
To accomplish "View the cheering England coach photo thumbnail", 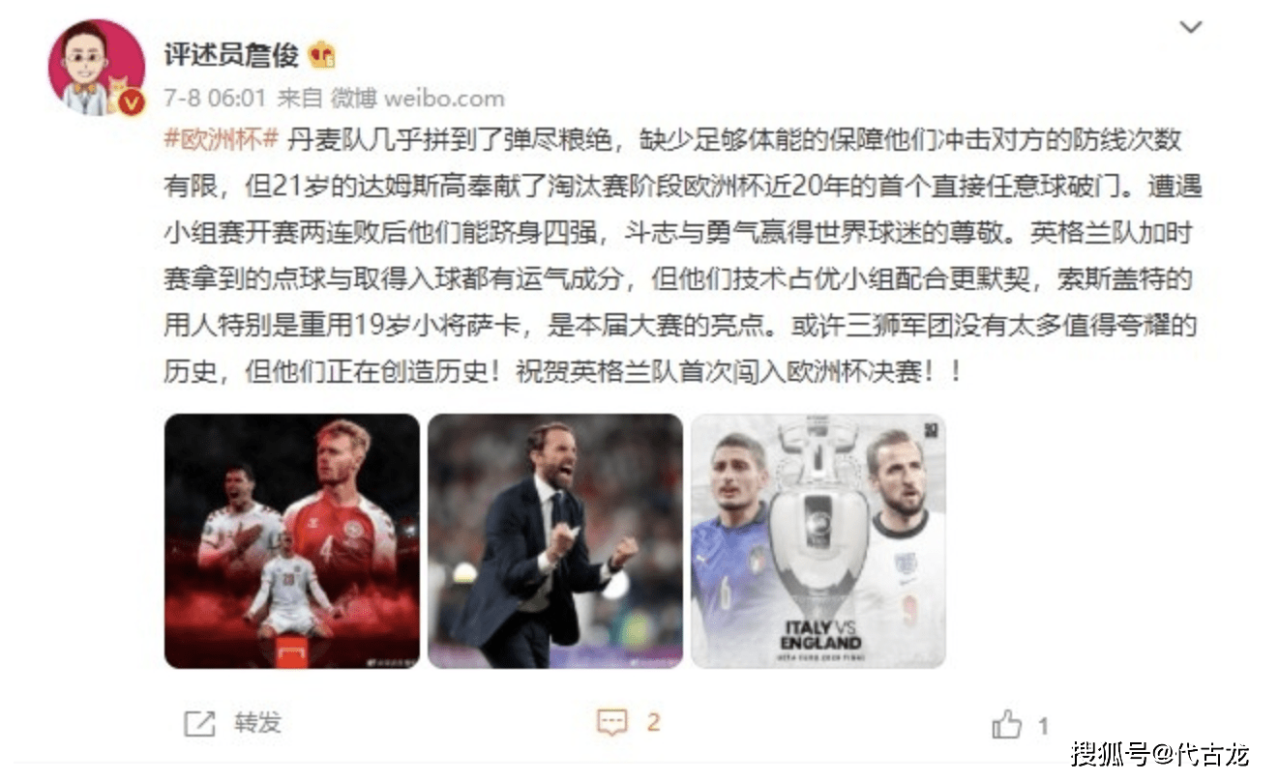I will 555,541.
